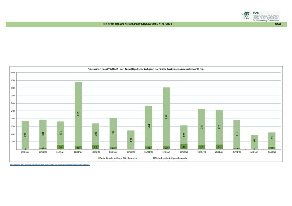The image size is (292, 206).
Task: Select the tallest bar labeled 417
Action: (x=78, y=113)
